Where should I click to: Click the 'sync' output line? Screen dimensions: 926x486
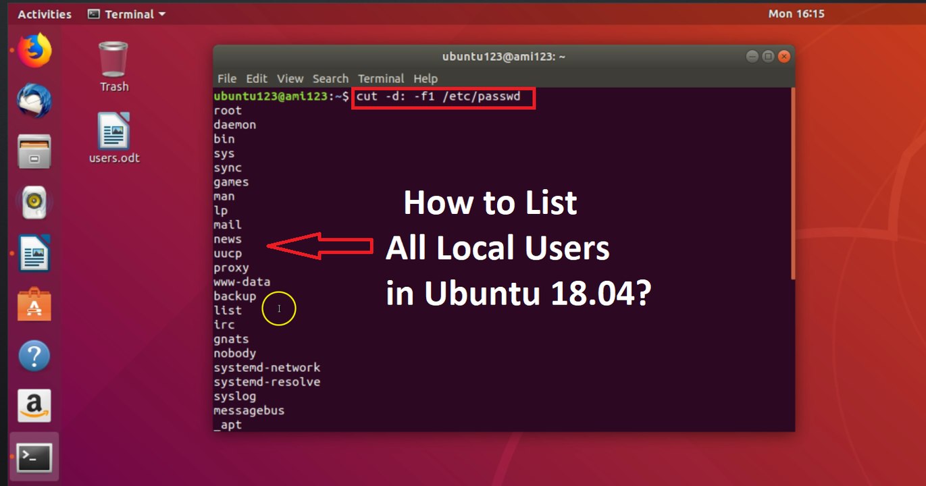(228, 167)
